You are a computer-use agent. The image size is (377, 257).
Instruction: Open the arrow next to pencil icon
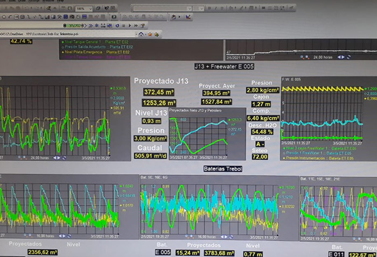coord(179,17)
